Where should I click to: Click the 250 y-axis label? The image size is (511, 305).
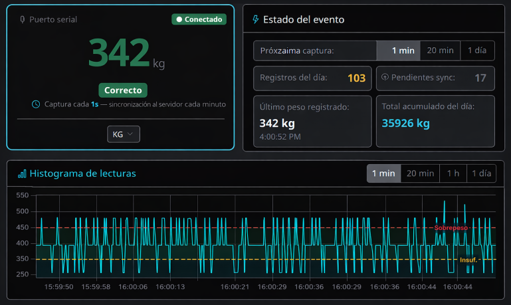[x=23, y=274]
